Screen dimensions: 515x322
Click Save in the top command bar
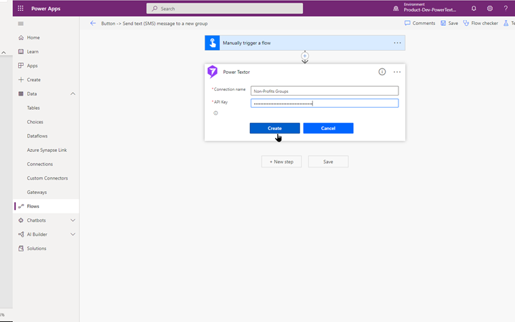point(449,23)
